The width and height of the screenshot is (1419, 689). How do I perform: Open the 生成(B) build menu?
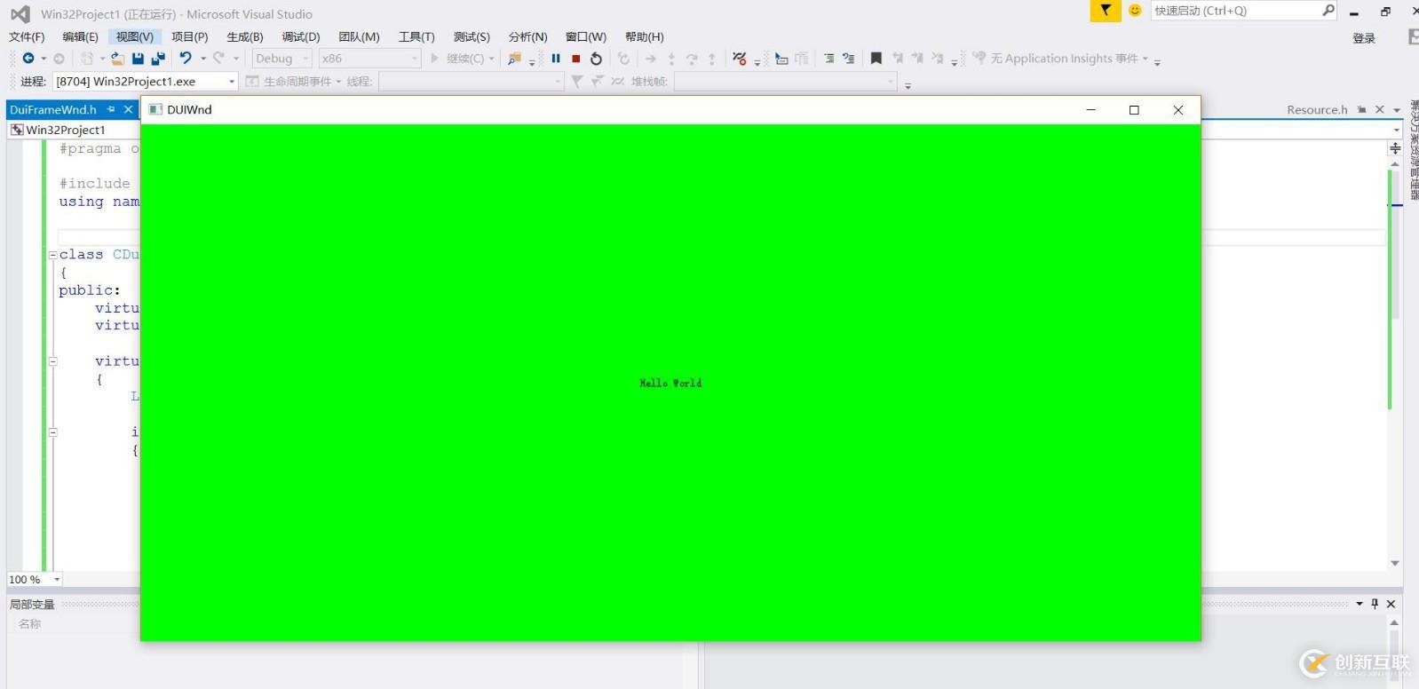244,36
